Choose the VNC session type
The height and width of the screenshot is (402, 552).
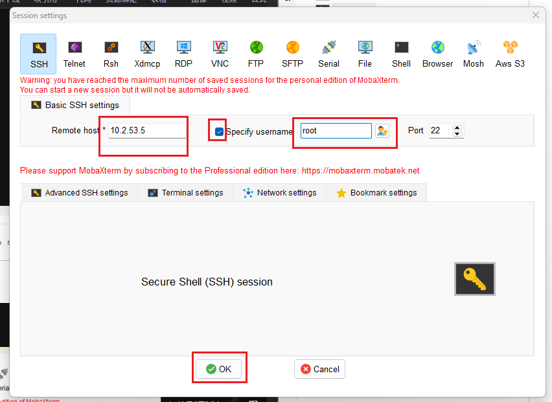220,54
